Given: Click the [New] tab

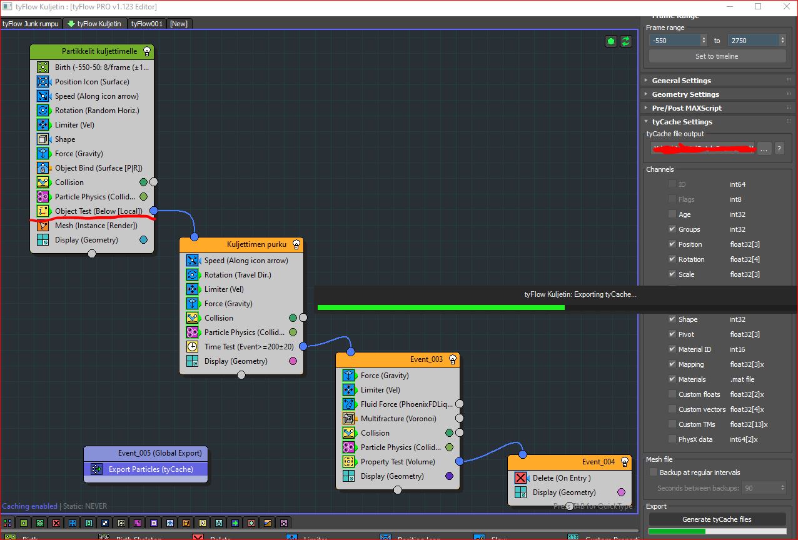Looking at the screenshot, I should (179, 24).
